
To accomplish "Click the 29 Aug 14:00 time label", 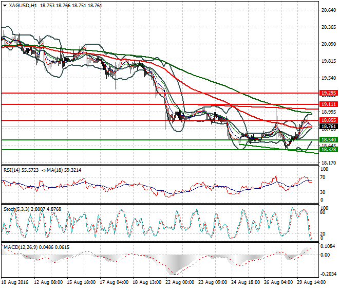I will pos(311,282).
